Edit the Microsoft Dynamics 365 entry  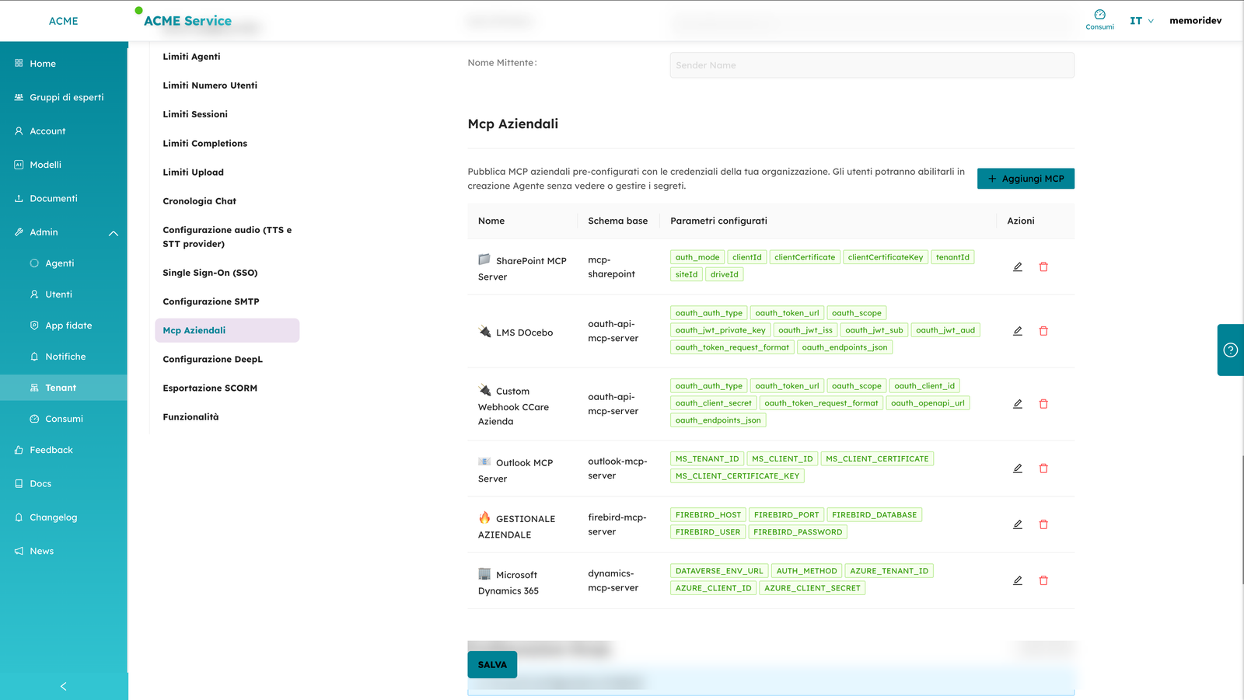click(1017, 580)
